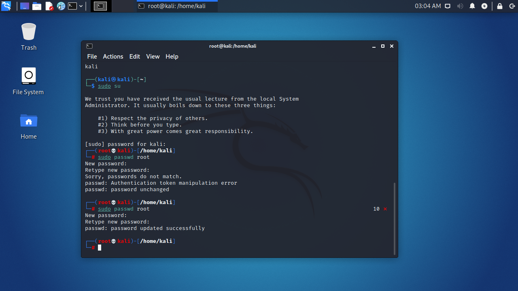Launch the web browser from the panel

pyautogui.click(x=61, y=6)
